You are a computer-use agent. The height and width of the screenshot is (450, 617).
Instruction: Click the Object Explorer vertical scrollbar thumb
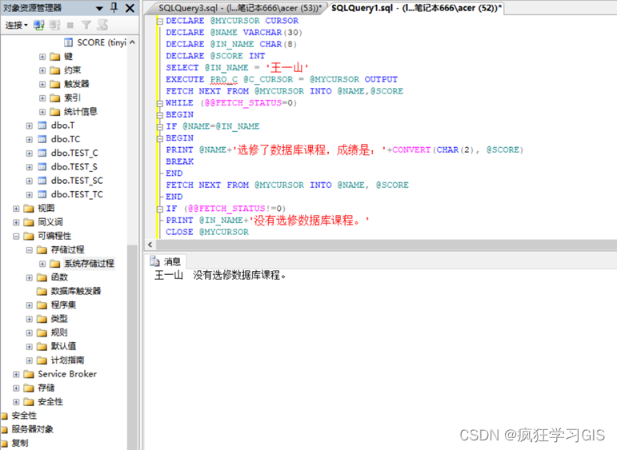(133, 346)
